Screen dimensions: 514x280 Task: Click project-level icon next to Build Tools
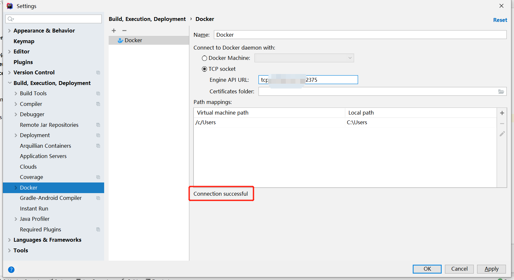(x=98, y=94)
